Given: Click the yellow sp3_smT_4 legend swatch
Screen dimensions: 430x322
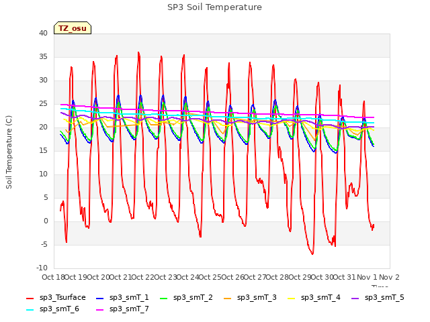Looking at the screenshot, I should (291, 298).
